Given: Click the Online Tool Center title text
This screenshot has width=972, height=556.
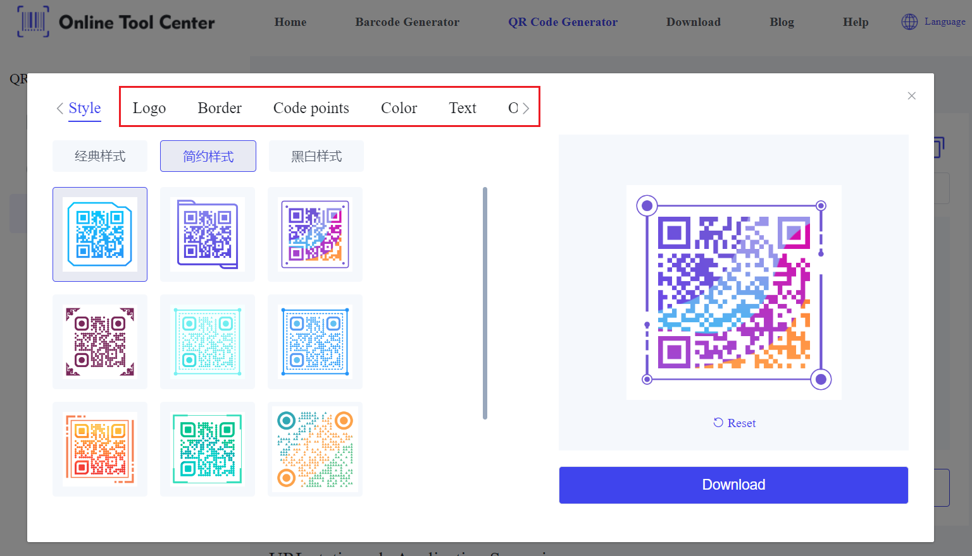Looking at the screenshot, I should coord(137,22).
